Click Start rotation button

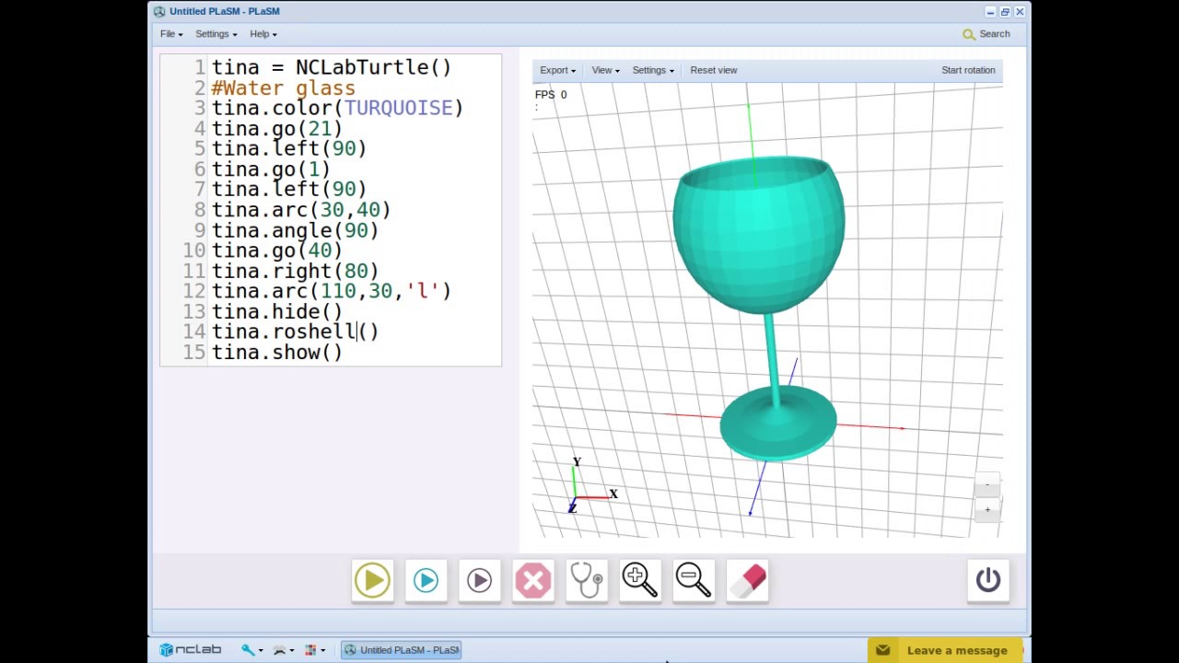click(968, 70)
